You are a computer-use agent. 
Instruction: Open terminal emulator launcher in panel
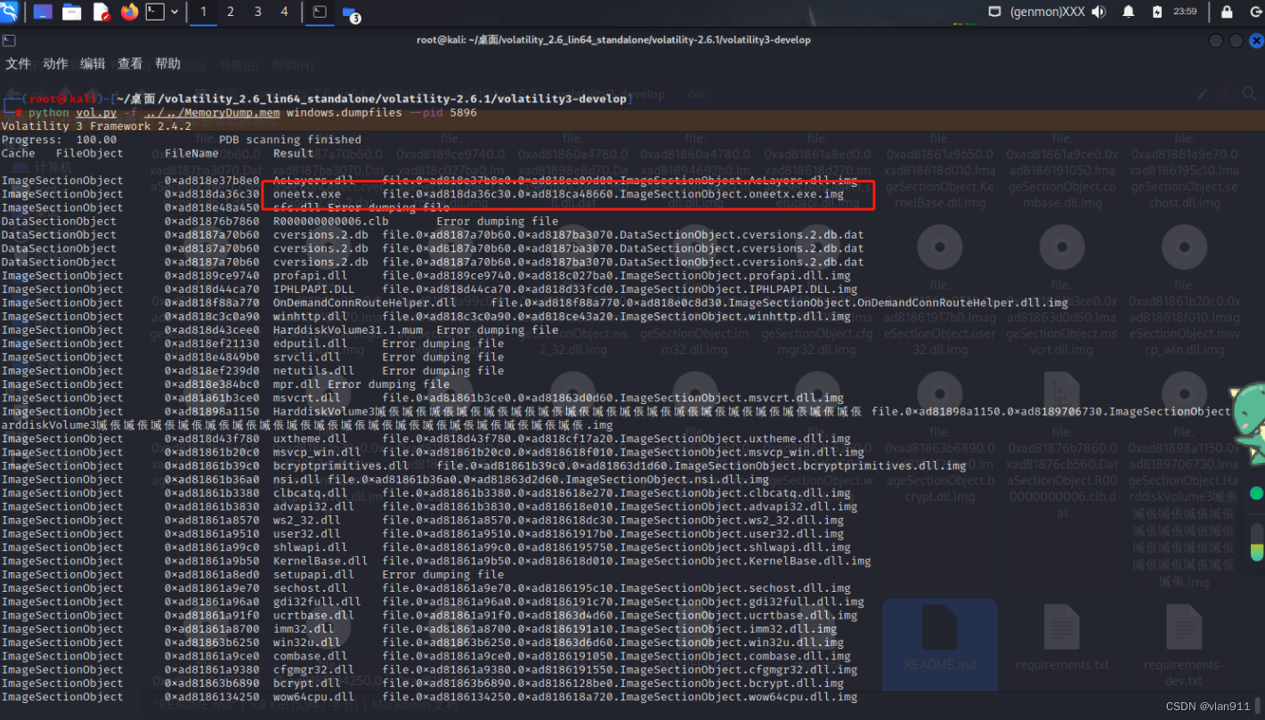tap(156, 12)
